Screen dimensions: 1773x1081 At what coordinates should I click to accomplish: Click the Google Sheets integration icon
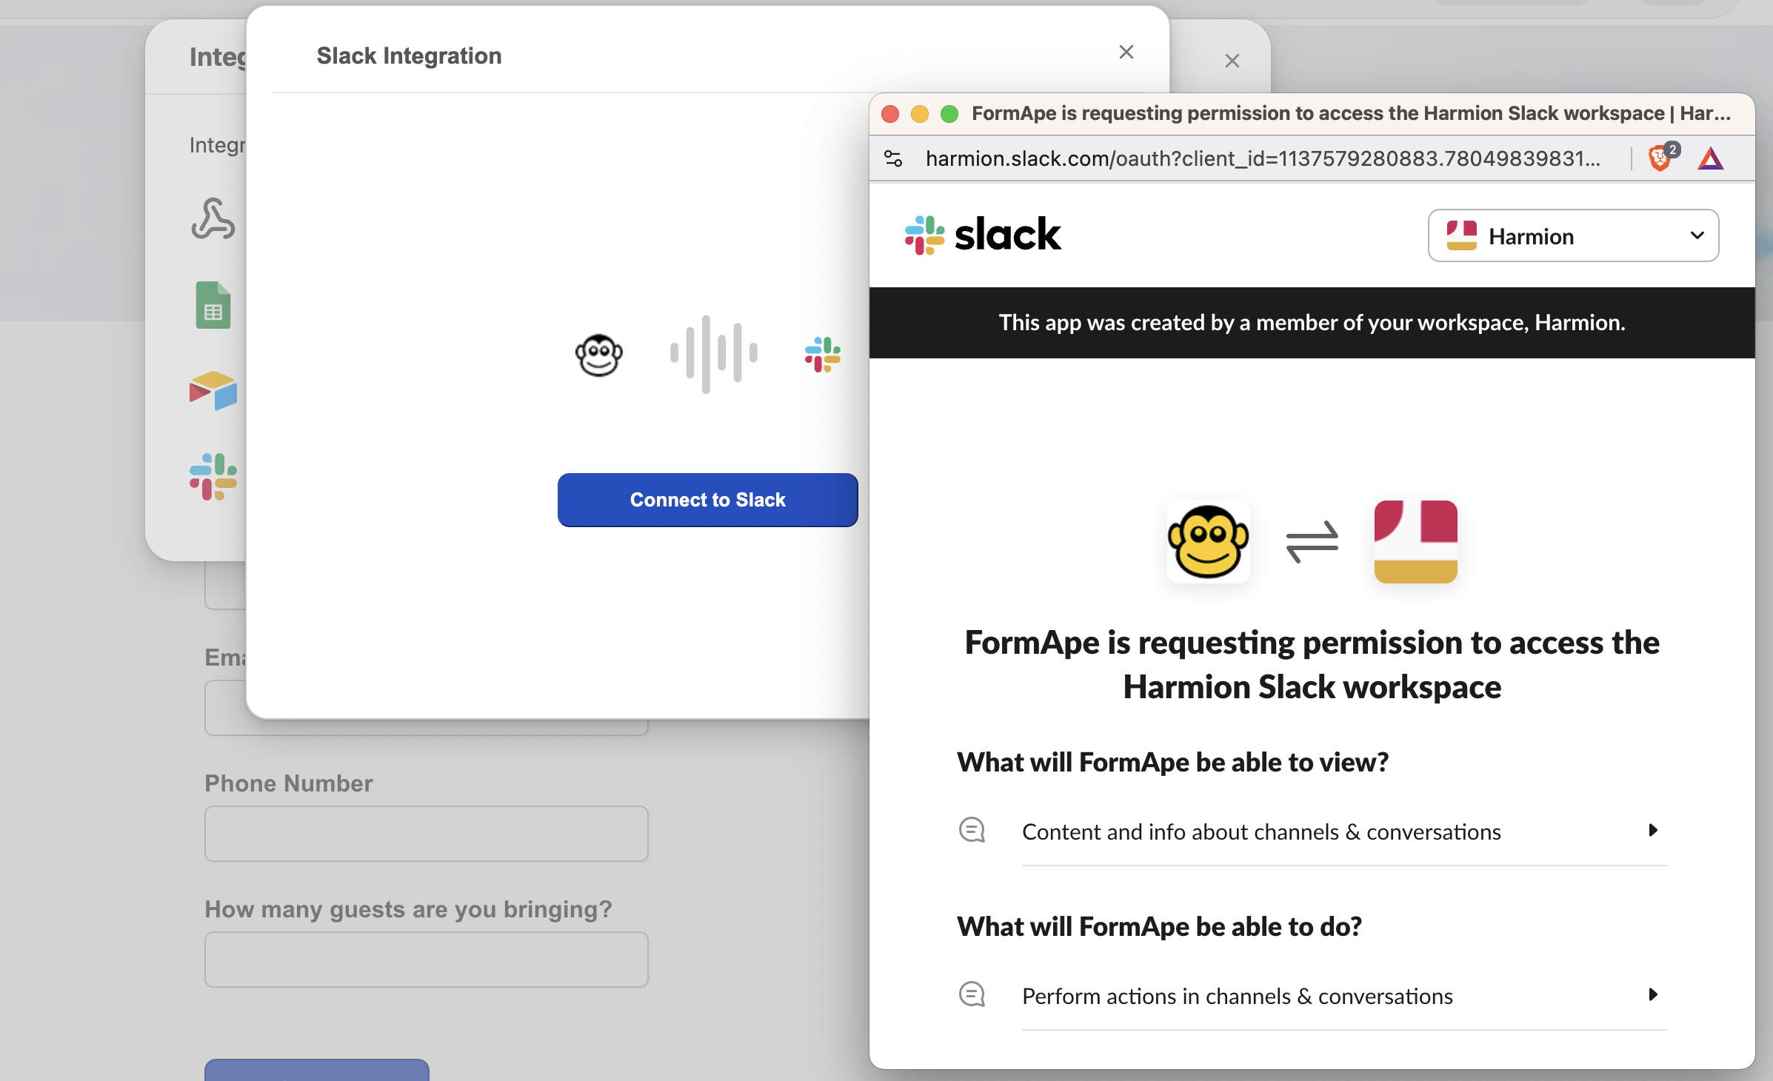(213, 307)
